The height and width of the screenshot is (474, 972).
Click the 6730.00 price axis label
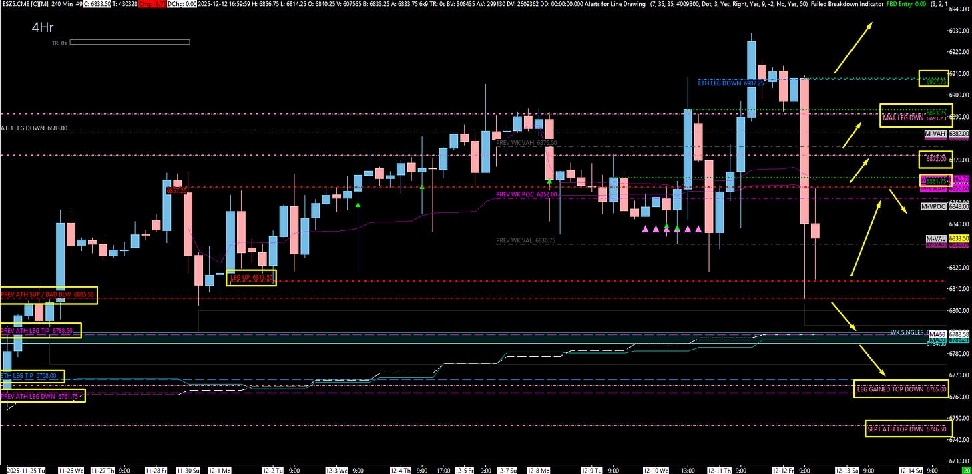959,461
